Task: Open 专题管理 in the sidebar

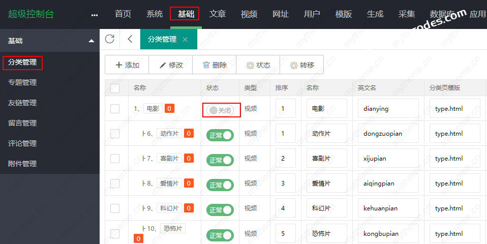Action: [22, 82]
